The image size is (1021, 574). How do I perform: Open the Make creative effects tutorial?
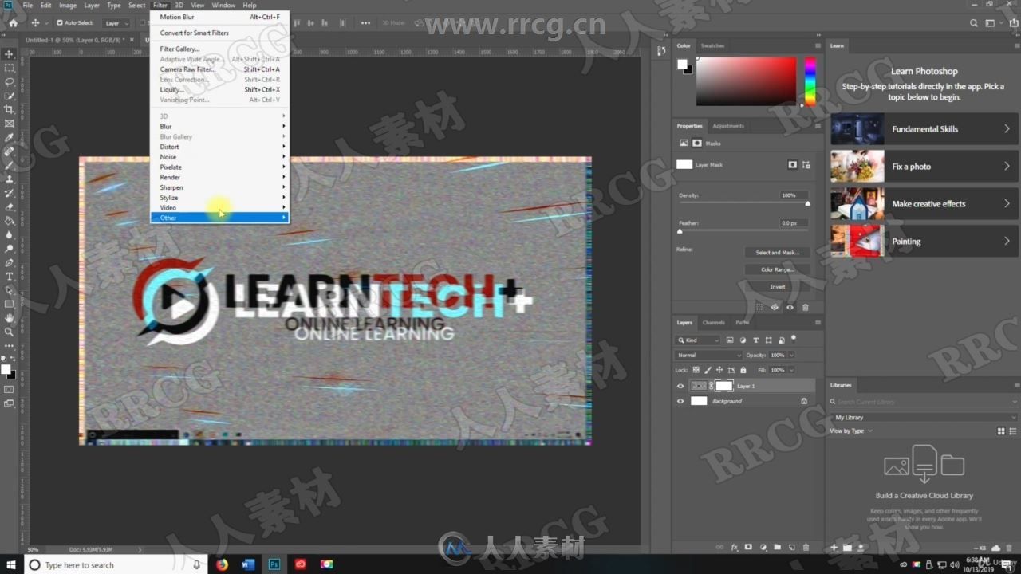pos(924,204)
